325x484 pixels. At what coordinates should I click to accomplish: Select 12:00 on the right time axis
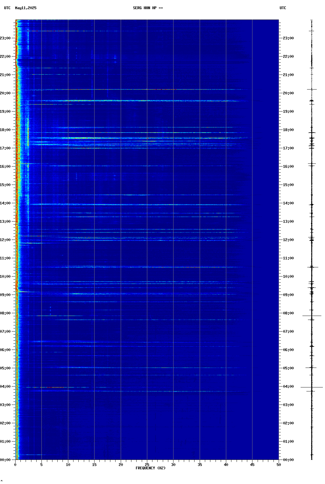pyautogui.click(x=288, y=240)
